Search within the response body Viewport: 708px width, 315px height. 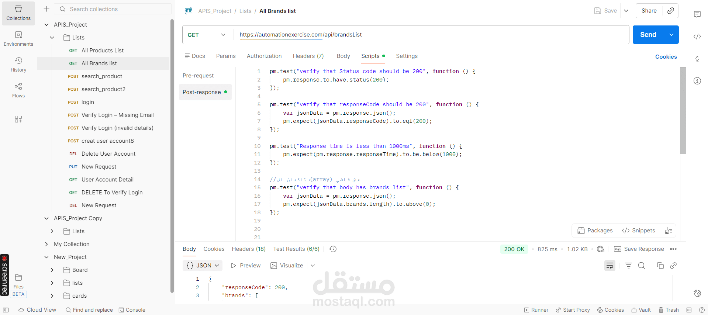pos(642,266)
